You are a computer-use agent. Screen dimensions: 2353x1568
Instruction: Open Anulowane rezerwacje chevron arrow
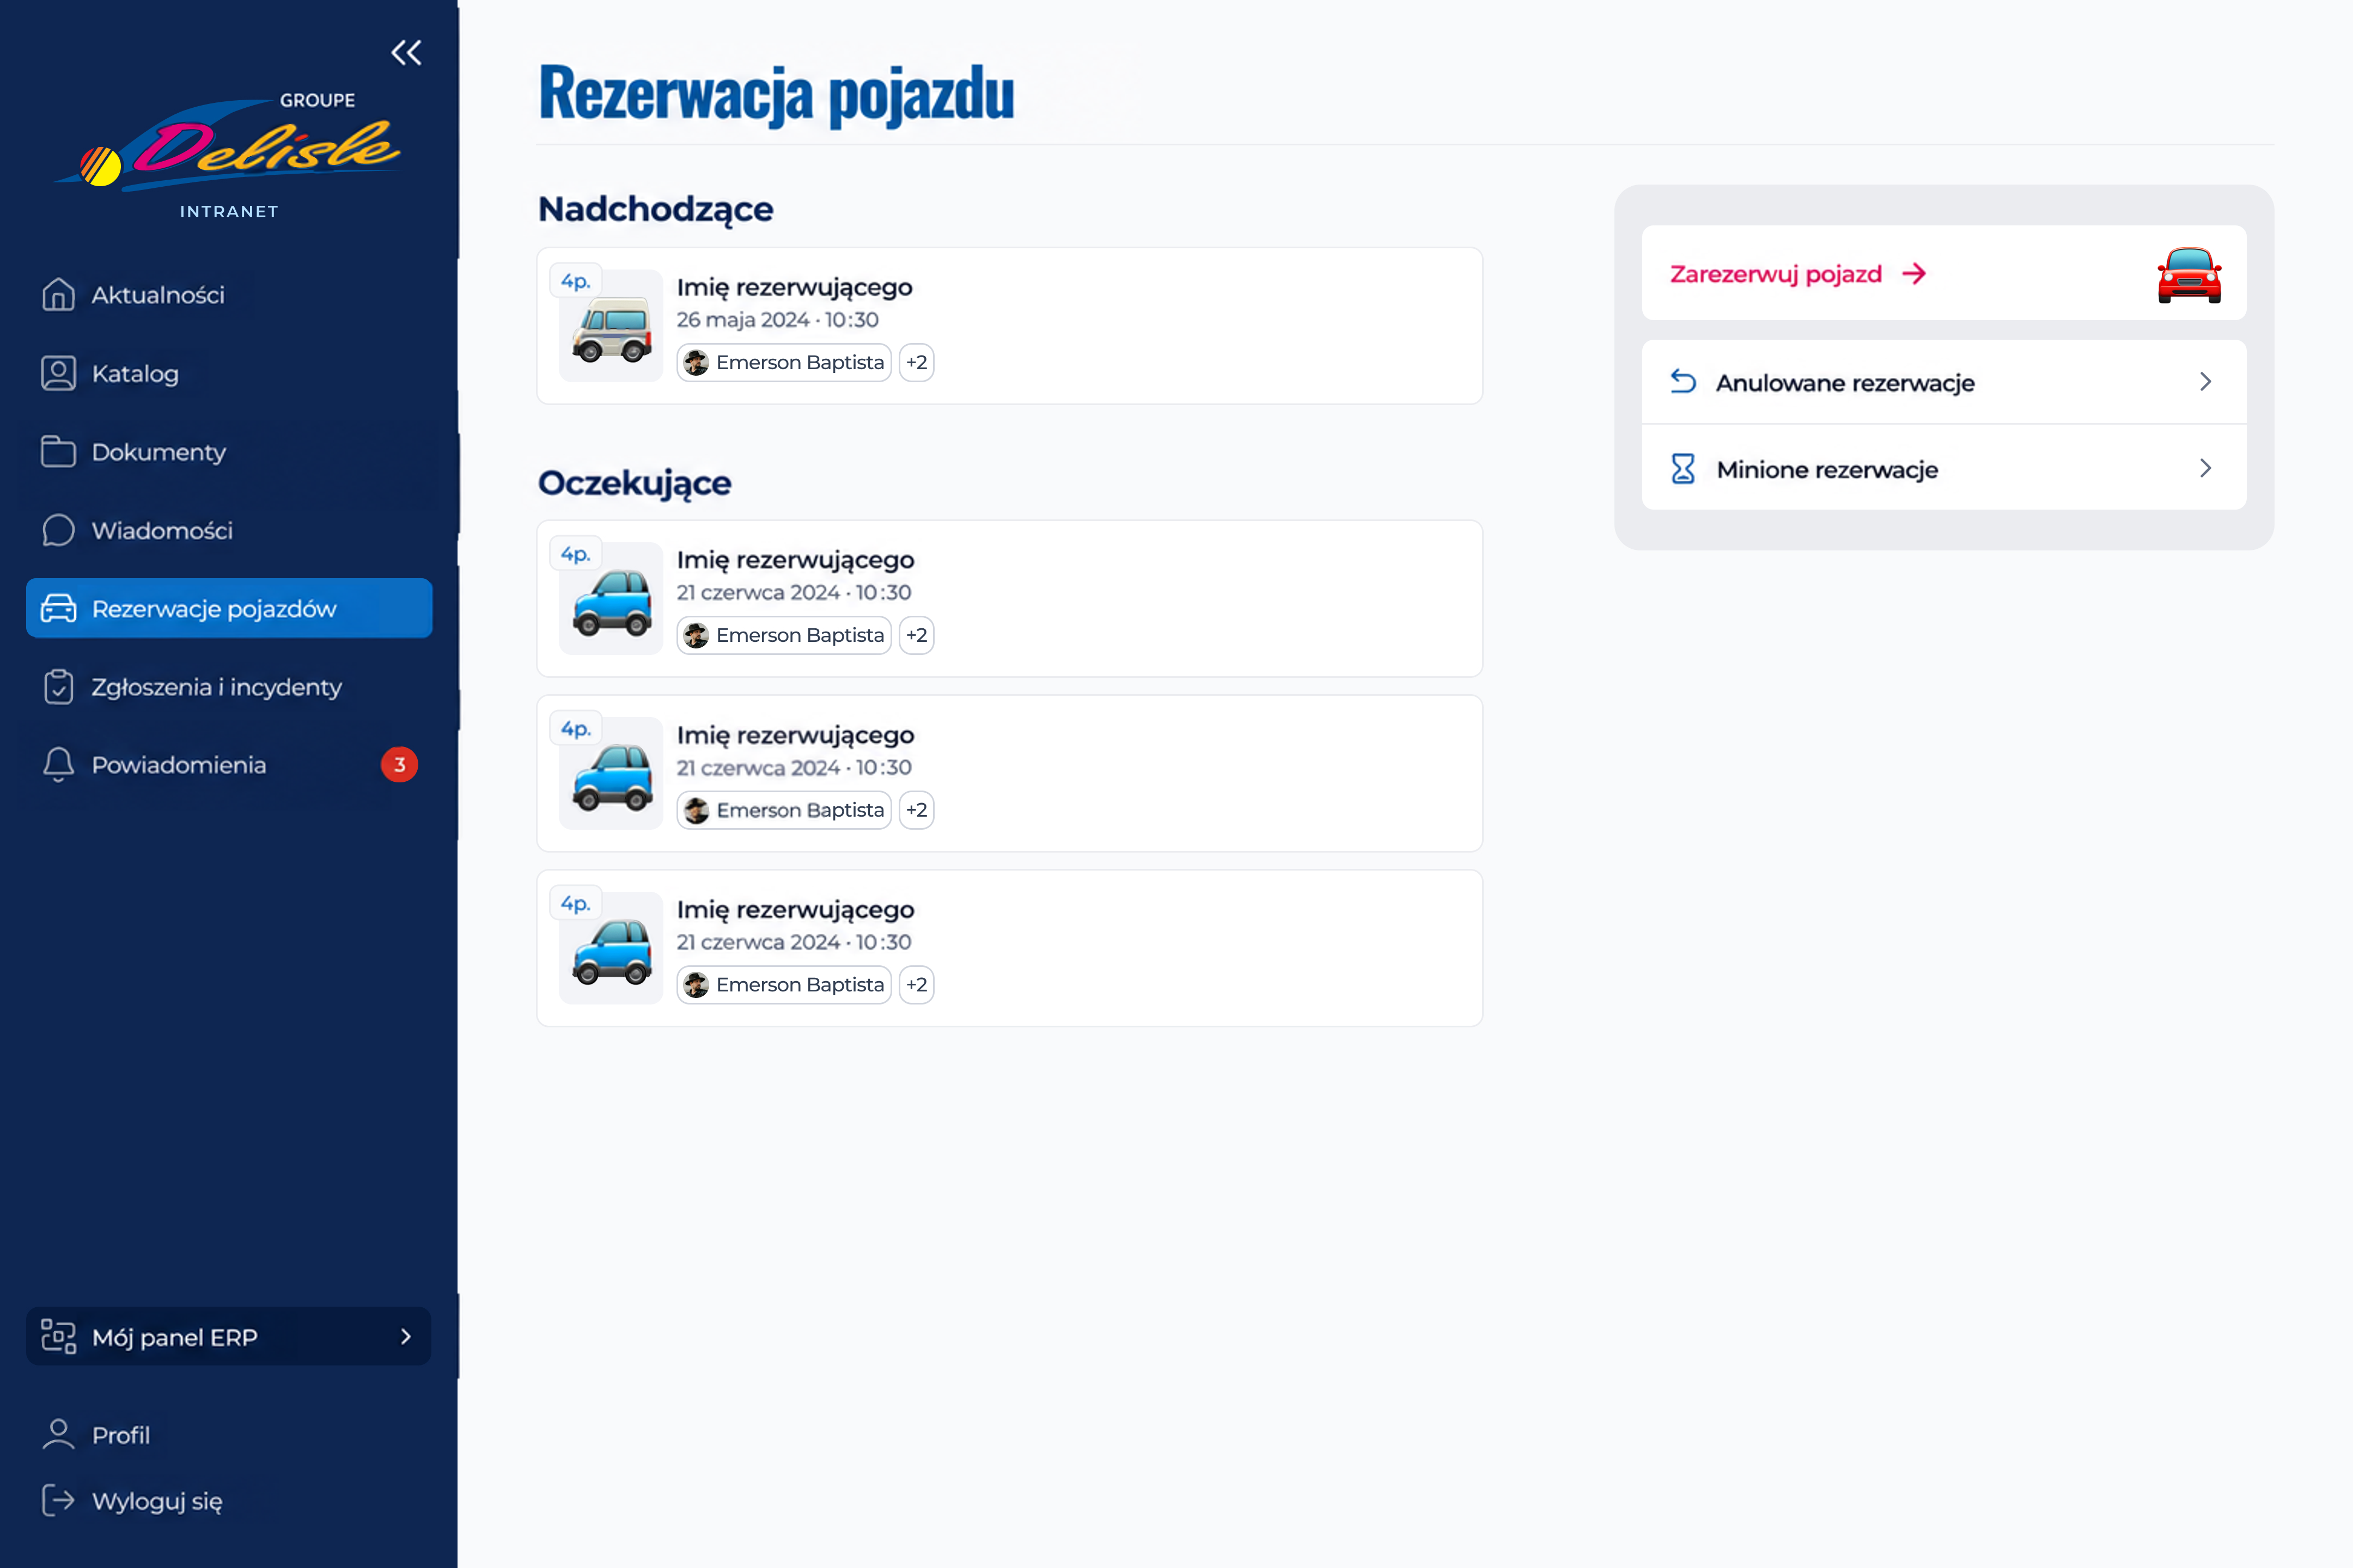pos(2205,382)
